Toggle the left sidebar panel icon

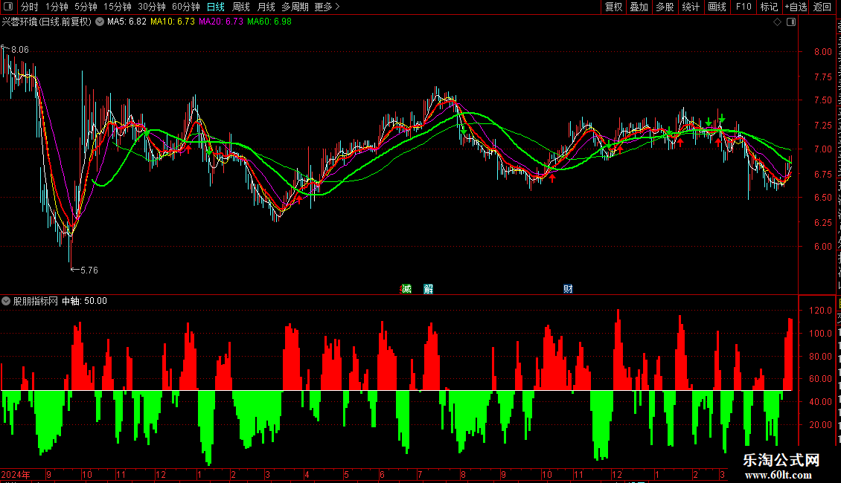pos(8,7)
